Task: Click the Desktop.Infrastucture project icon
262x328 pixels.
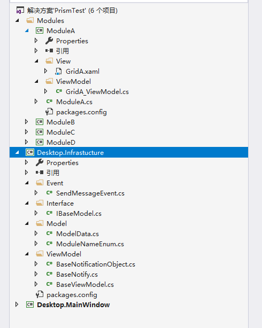Action: (x=30, y=152)
